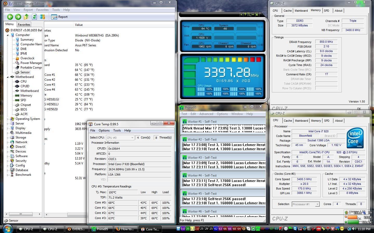Expand the Server node in EVEREST tree
This screenshot has width=374, height=233.
pyautogui.click(x=8, y=123)
